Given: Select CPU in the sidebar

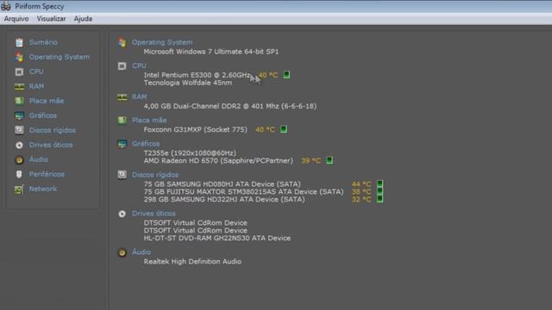Looking at the screenshot, I should (x=36, y=71).
